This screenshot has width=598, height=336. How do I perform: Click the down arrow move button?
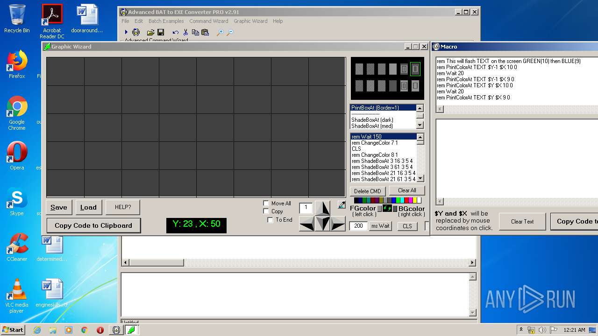(322, 224)
